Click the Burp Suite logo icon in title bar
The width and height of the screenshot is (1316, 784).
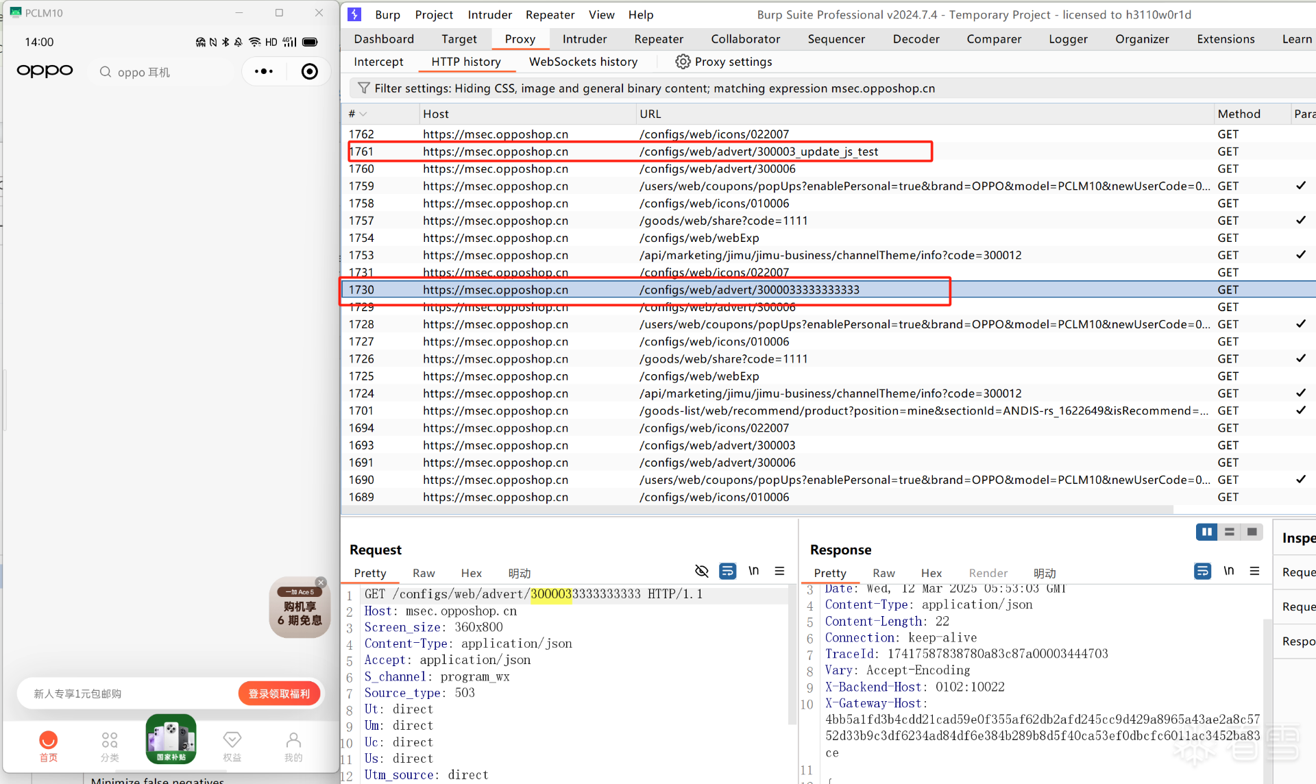tap(354, 14)
